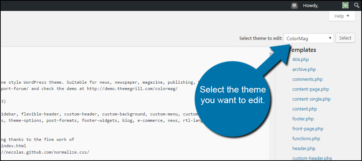This screenshot has height=161, width=362.
Task: Open header.php template
Action: point(304,149)
